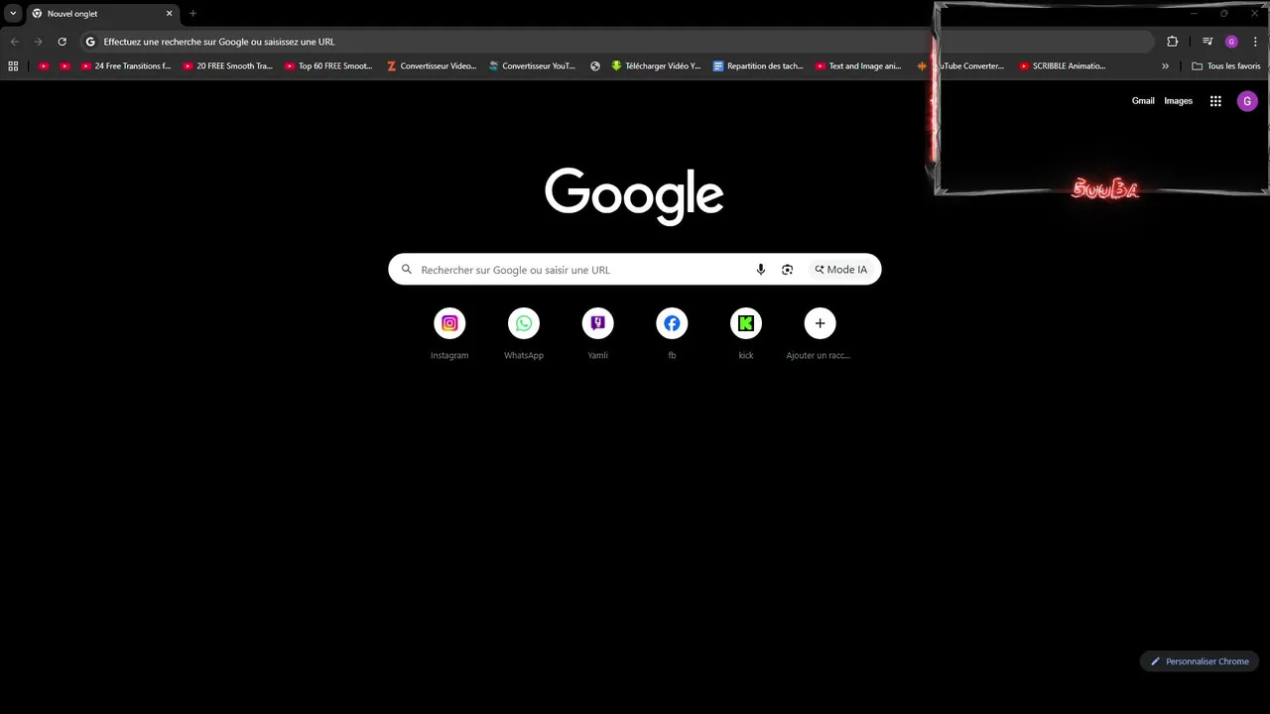
Task: Open Tous les favoris folder
Action: click(x=1226, y=66)
